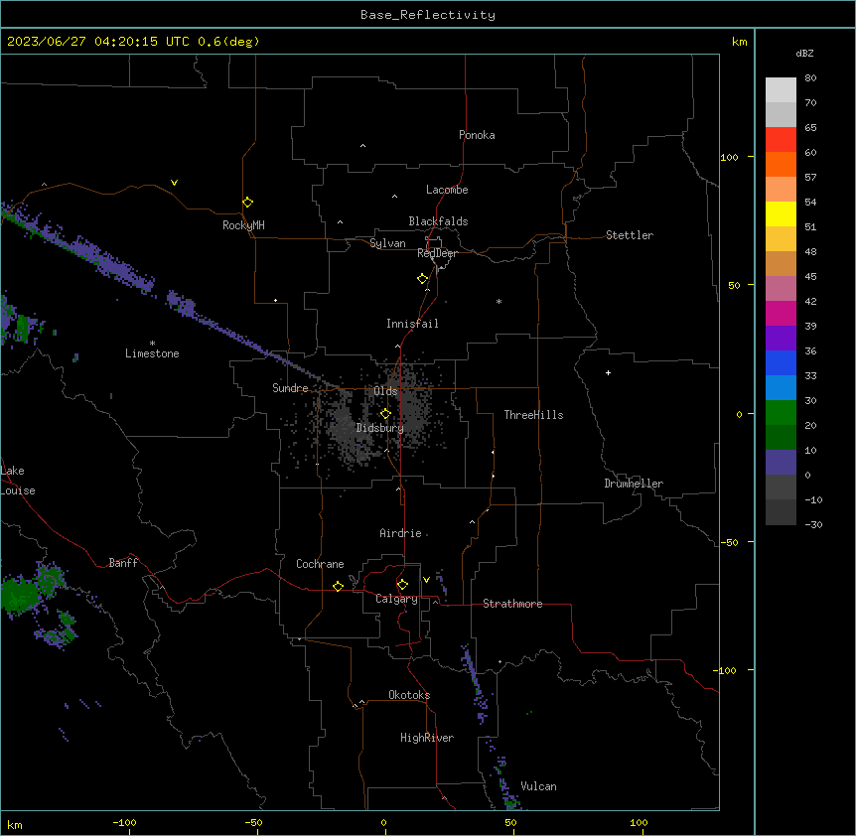The width and height of the screenshot is (856, 836).
Task: Click the Sundre town label
Action: (x=290, y=388)
